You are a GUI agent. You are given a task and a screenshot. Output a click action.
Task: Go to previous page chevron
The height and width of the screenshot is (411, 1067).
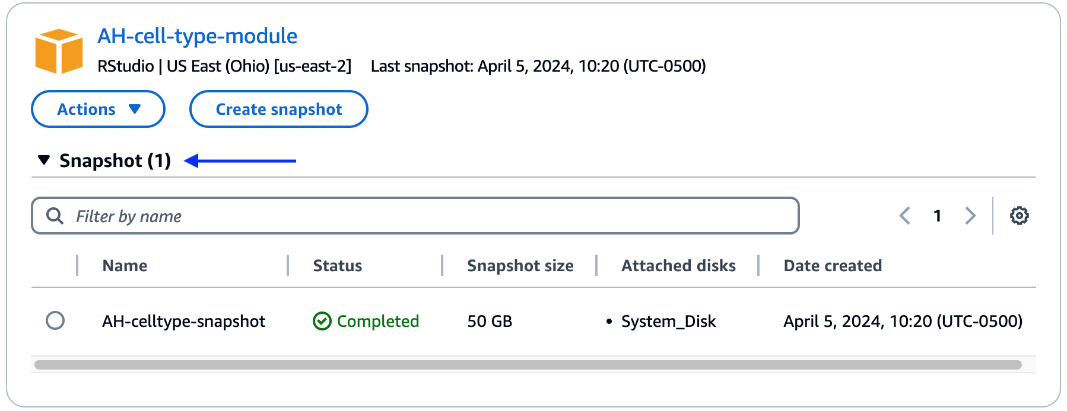tap(905, 216)
